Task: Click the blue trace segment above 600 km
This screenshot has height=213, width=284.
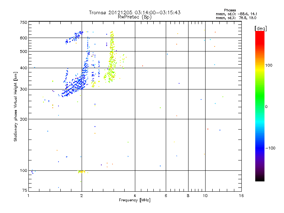Action: (74, 37)
